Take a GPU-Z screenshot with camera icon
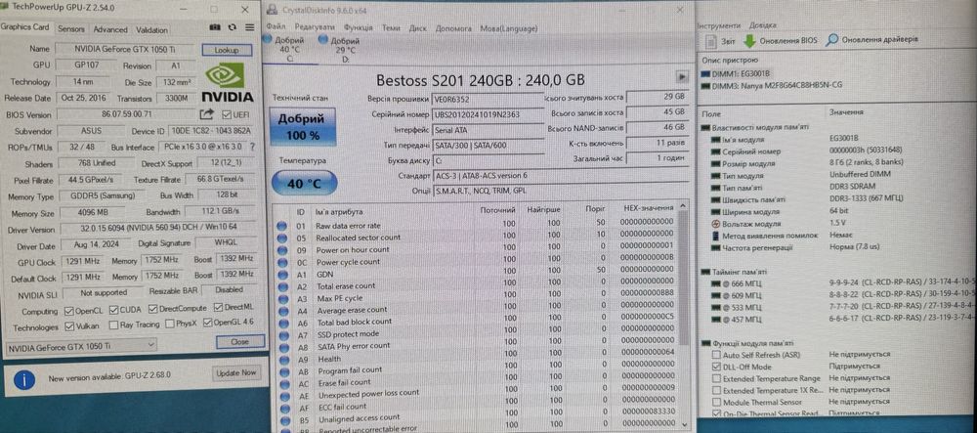The height and width of the screenshot is (433, 977). (215, 28)
